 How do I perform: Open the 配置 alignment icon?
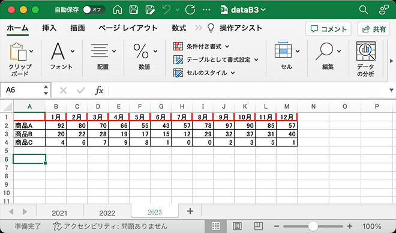[x=100, y=51]
